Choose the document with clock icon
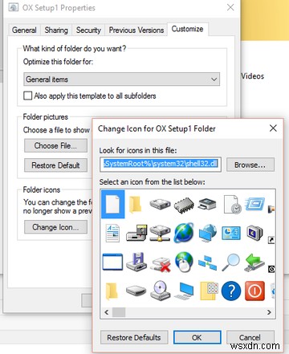The height and width of the screenshot is (354, 289). (232, 205)
